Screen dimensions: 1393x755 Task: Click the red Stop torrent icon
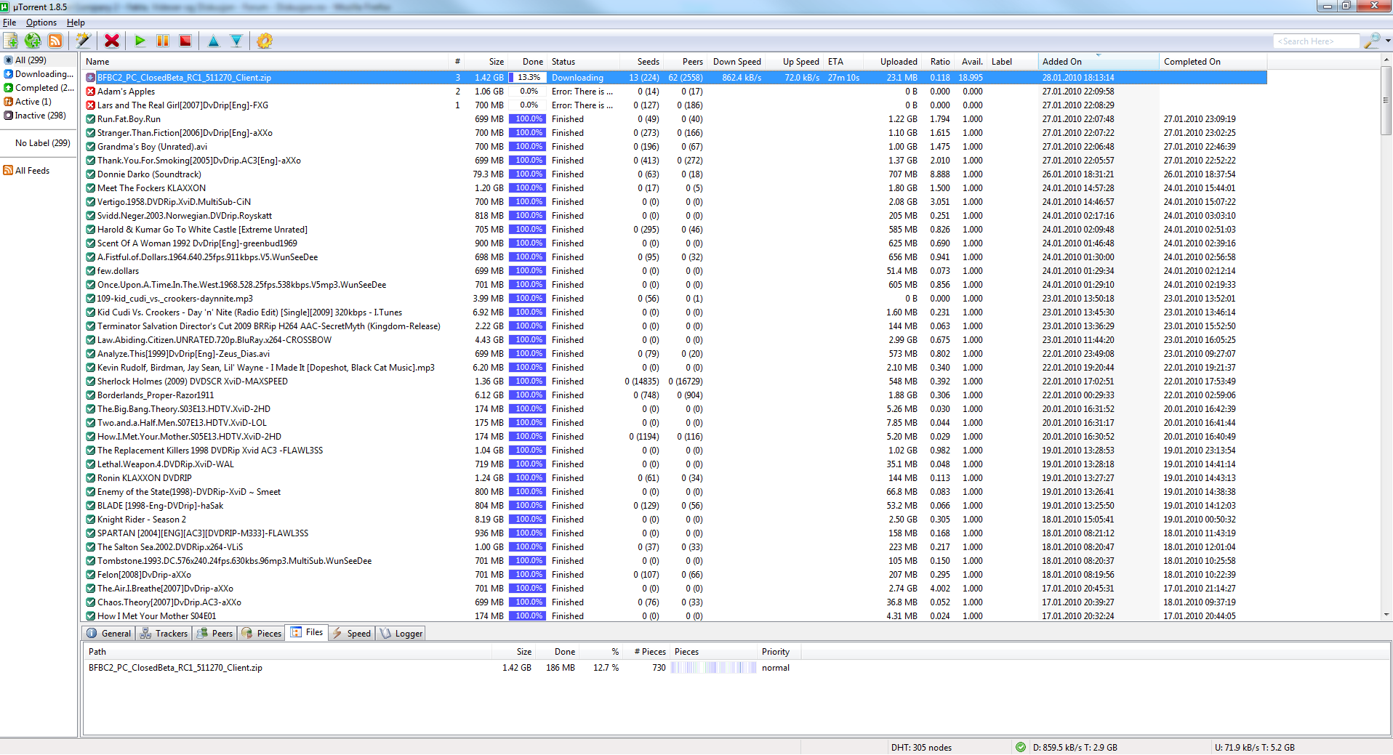click(185, 41)
